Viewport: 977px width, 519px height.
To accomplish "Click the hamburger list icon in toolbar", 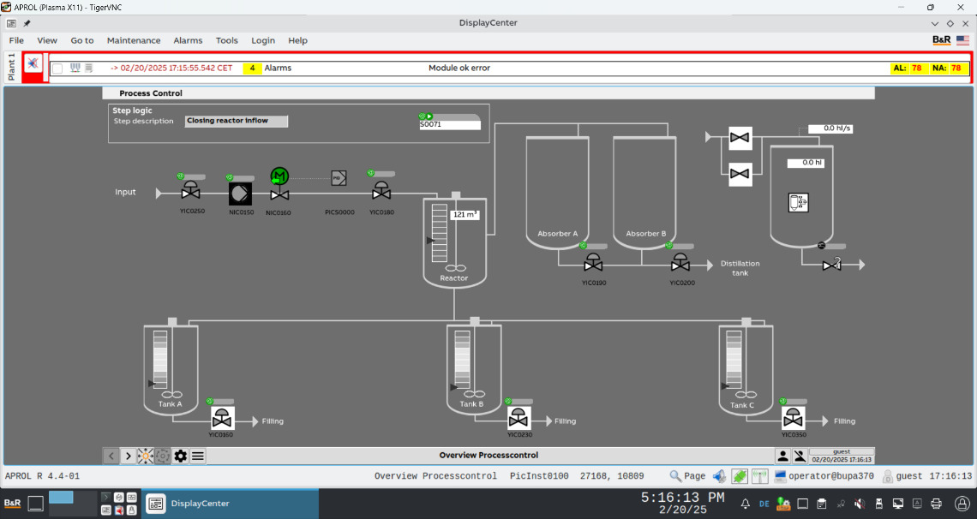I will [x=198, y=456].
